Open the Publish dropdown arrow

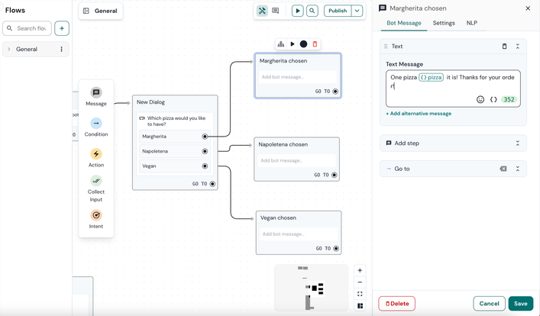coord(357,11)
